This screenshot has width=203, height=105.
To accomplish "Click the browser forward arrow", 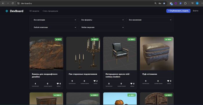I will coord(8,3).
